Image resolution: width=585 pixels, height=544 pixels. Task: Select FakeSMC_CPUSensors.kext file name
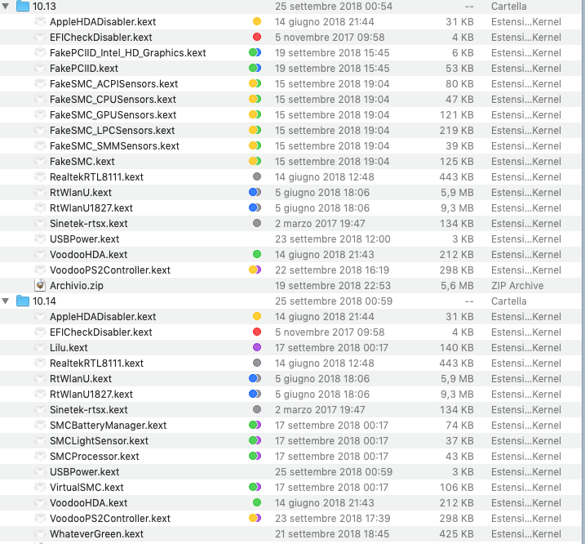click(x=113, y=100)
